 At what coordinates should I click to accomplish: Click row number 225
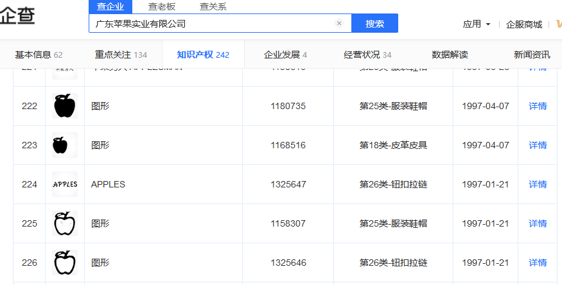30,223
